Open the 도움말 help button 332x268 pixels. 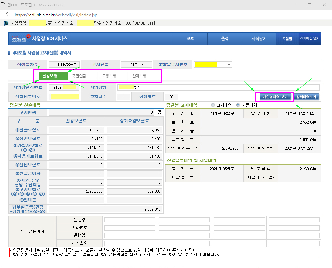tap(287, 39)
